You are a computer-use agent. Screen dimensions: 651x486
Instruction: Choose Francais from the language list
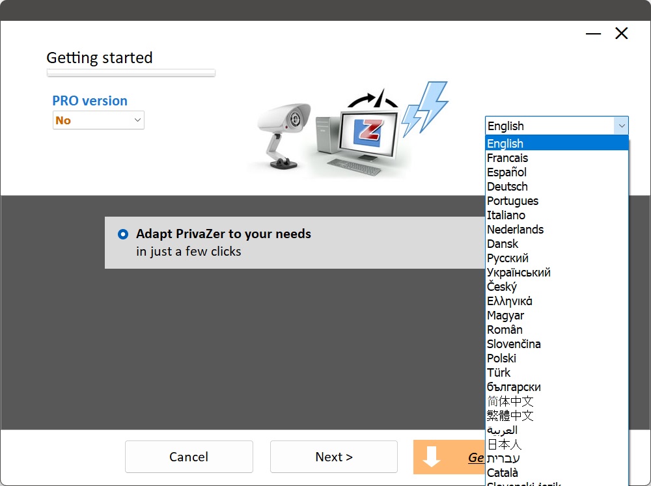coord(508,158)
